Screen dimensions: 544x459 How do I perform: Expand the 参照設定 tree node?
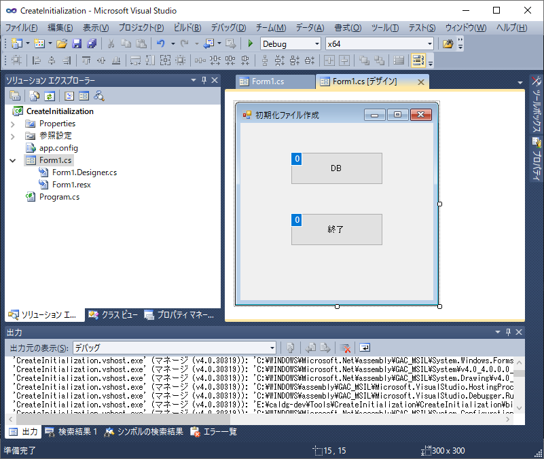(x=13, y=136)
